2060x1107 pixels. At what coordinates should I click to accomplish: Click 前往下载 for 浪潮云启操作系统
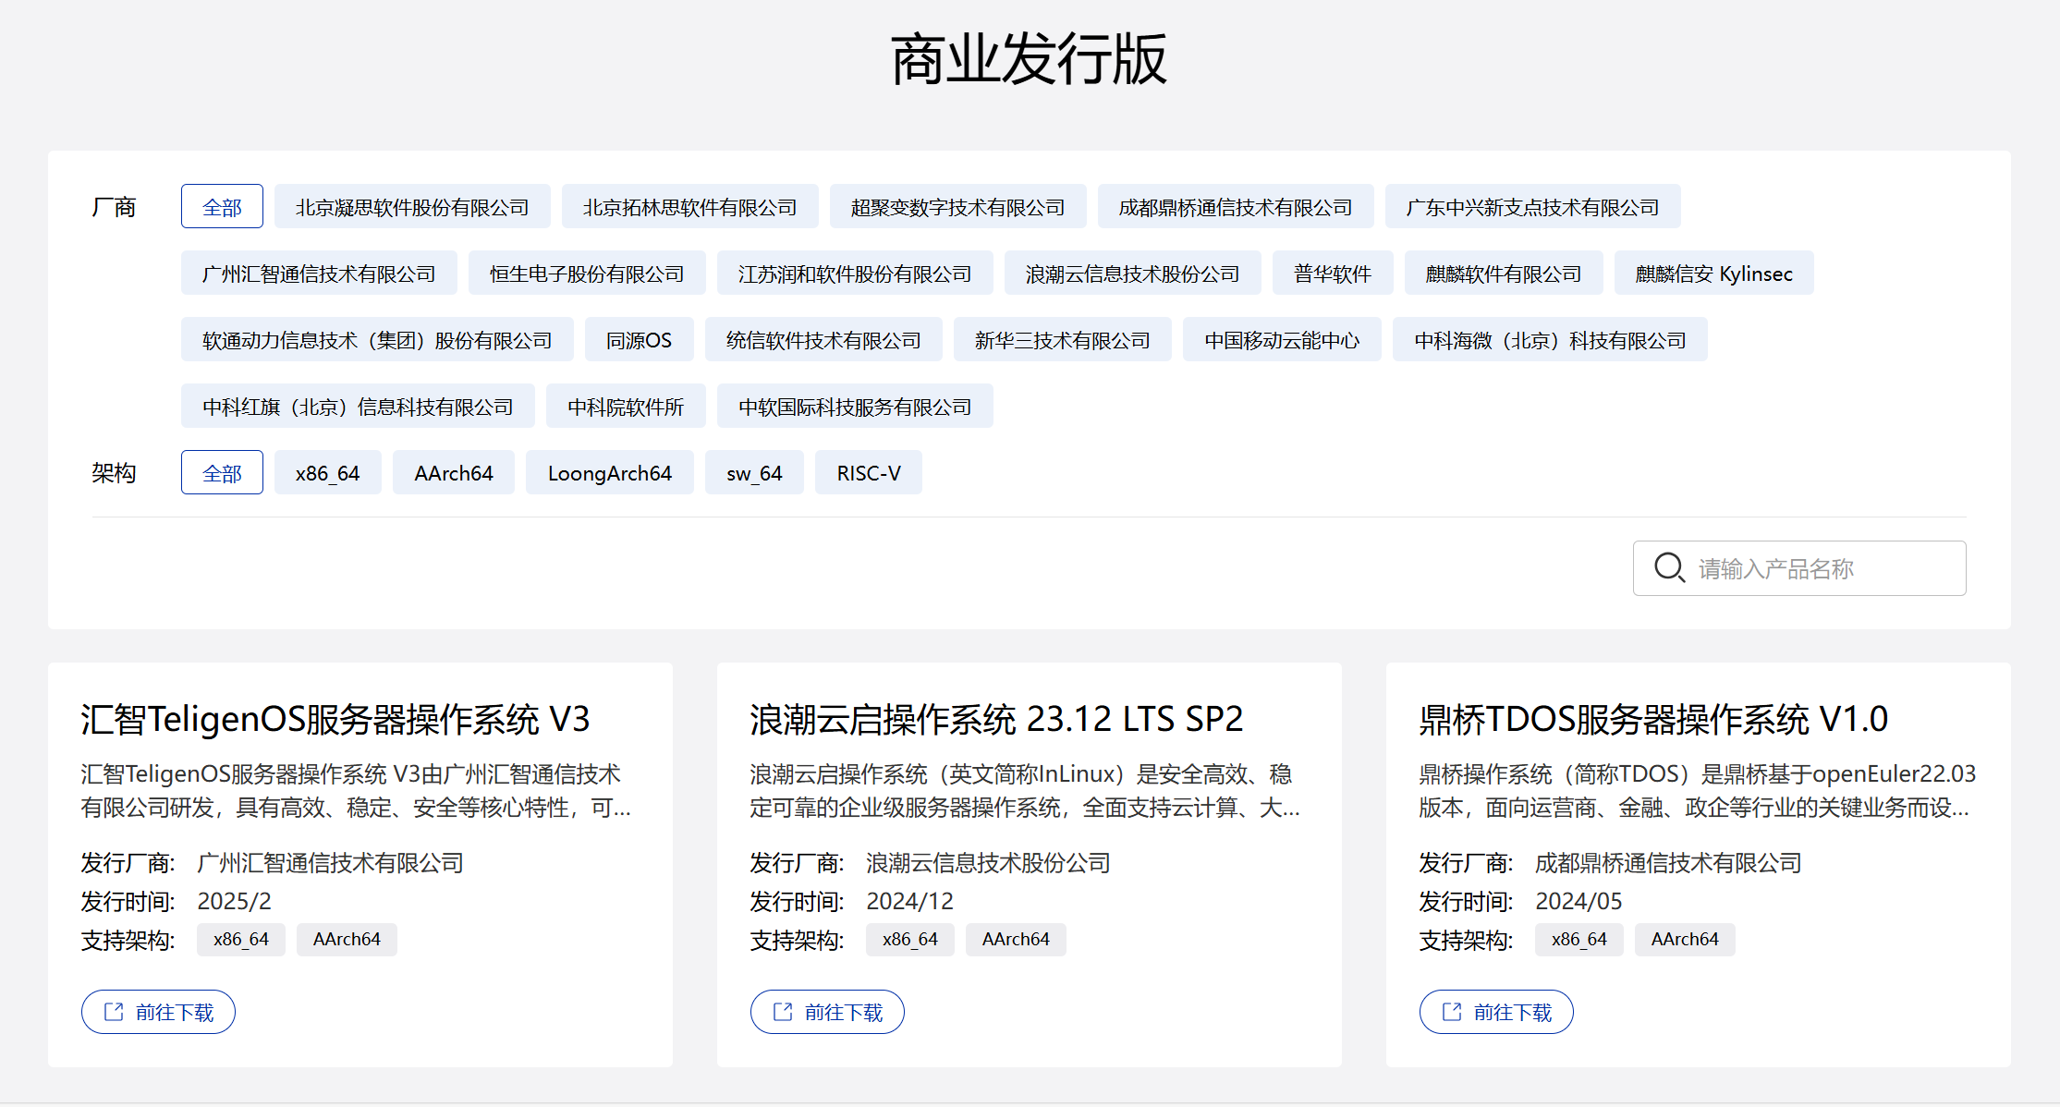(x=827, y=1012)
